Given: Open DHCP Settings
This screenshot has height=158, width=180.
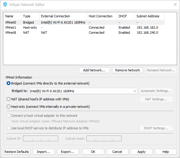Looking at the screenshot, I should (x=156, y=128).
